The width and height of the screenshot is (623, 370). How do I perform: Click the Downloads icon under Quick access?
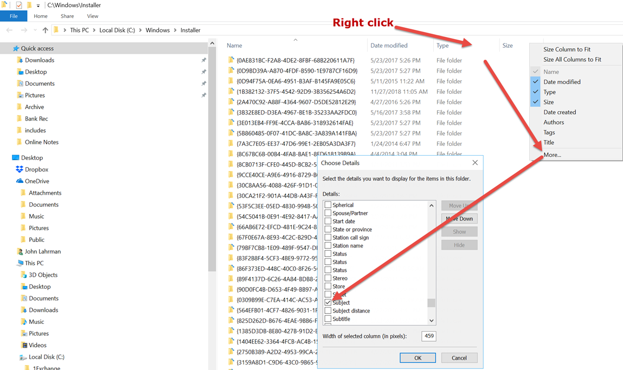coord(20,60)
